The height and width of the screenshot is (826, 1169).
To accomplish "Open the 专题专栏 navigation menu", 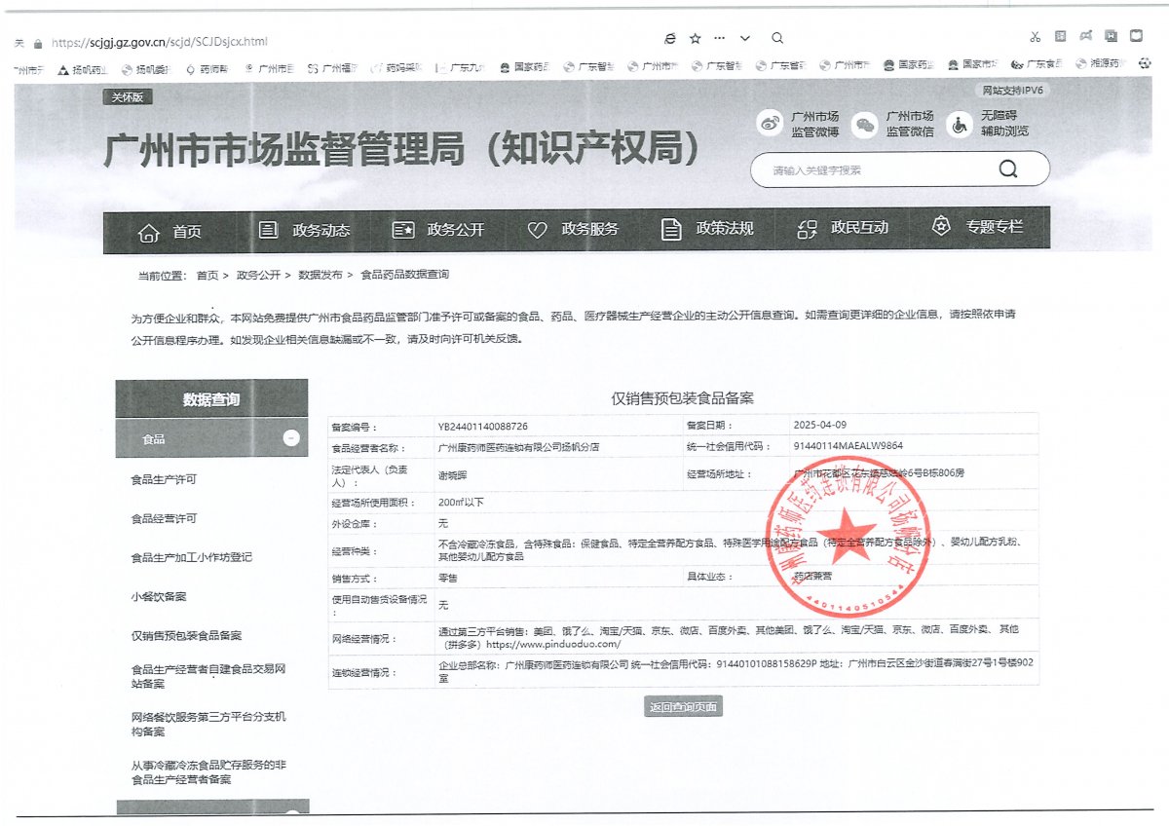I will (995, 227).
